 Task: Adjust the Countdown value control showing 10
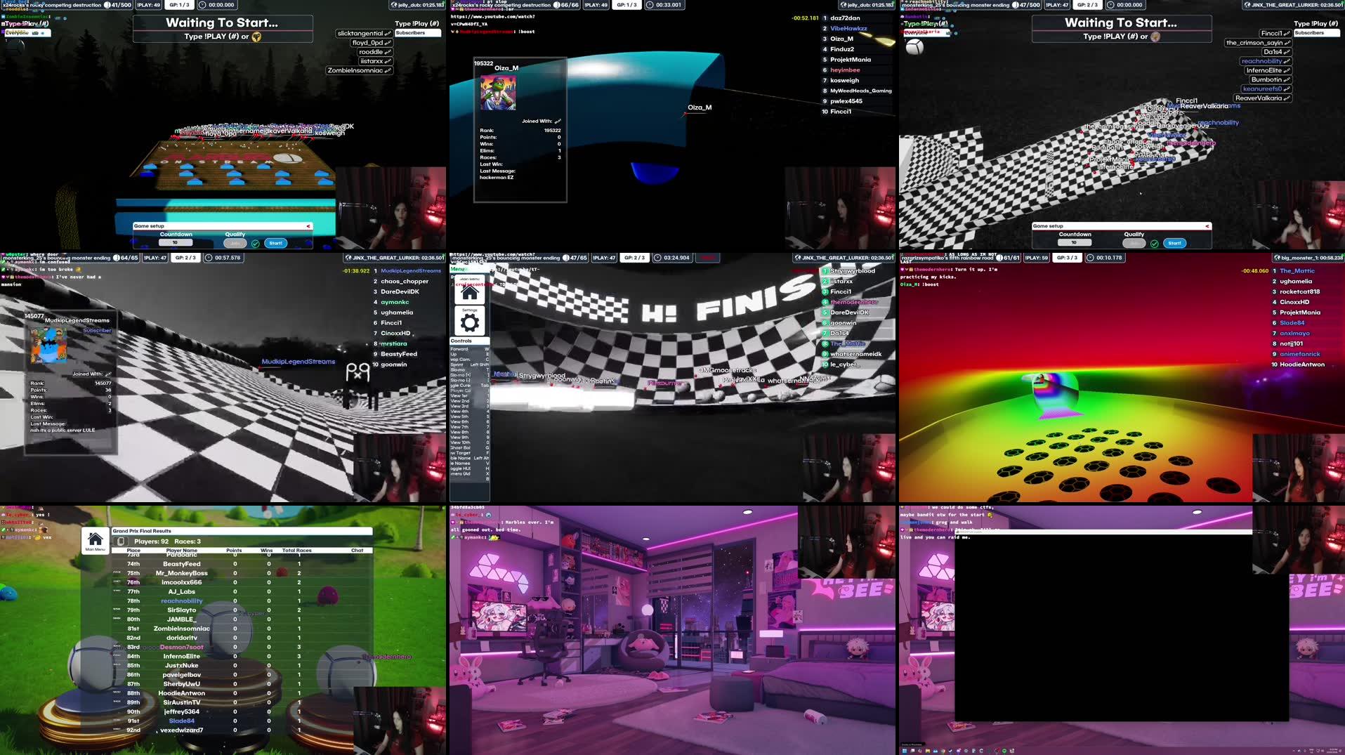coord(176,242)
